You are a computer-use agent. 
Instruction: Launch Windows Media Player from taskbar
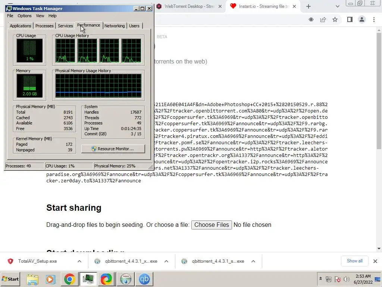pyautogui.click(x=51, y=279)
